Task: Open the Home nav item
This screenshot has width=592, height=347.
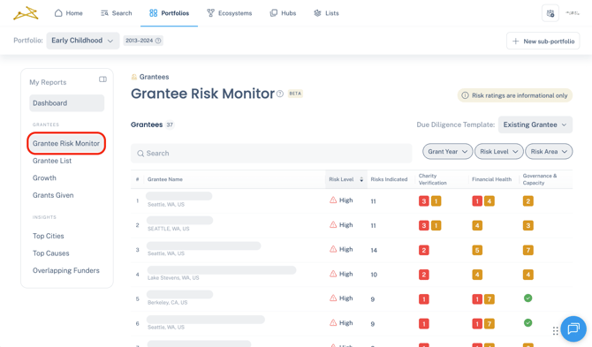Action: (x=68, y=13)
